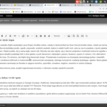The image size is (107, 107).
Task: Maximize the editor with expand icon
Action: coord(82,36)
